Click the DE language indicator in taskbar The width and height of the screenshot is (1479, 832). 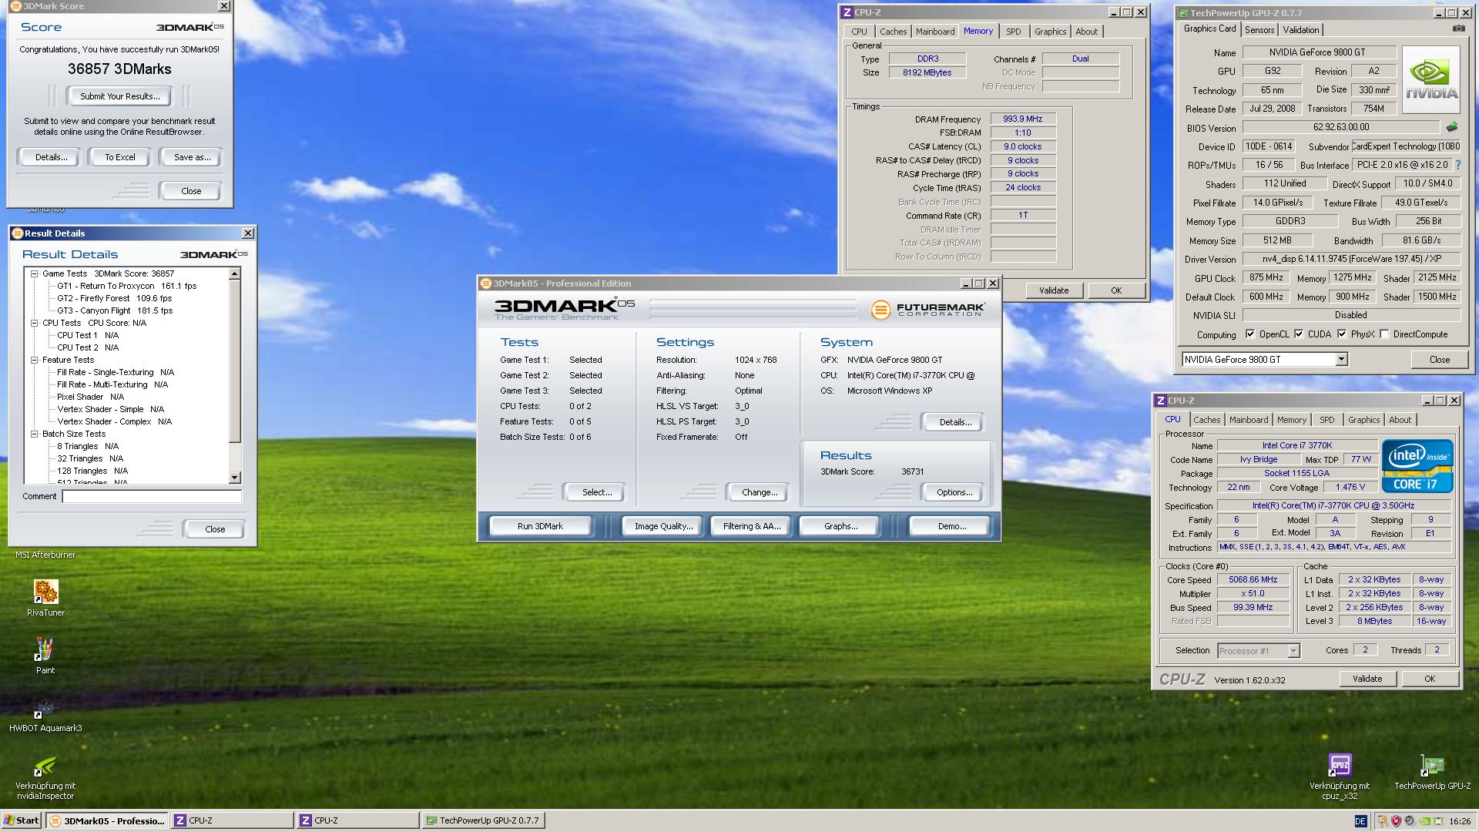tap(1360, 821)
